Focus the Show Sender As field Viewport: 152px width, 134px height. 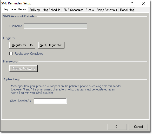click(50, 101)
